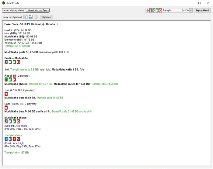Click the 'YoungGun_KA (UTG): 187.64 BB' line

coord(23,43)
